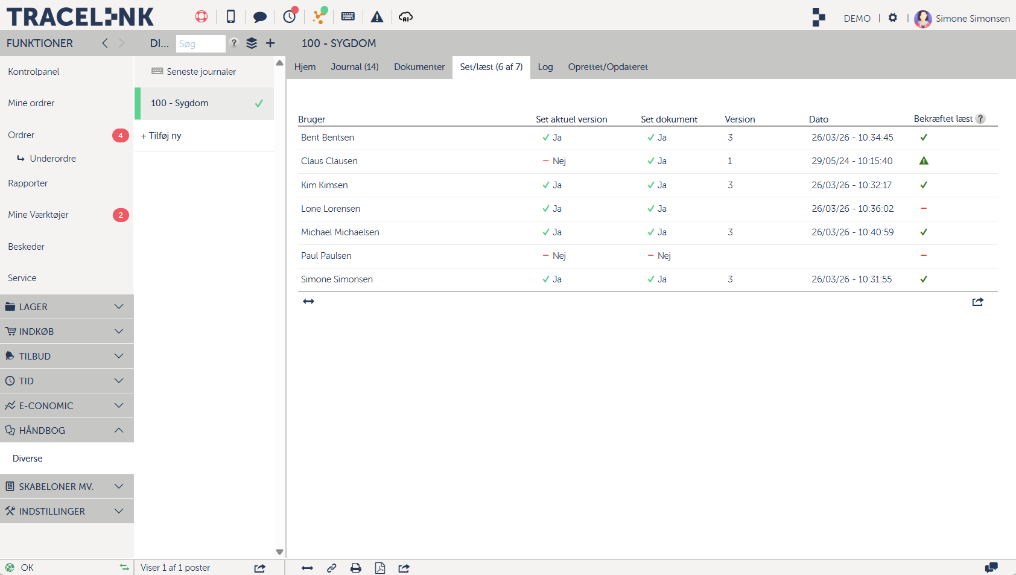Collapse the HÅNDBOG section
1016x575 pixels.
coord(66,431)
